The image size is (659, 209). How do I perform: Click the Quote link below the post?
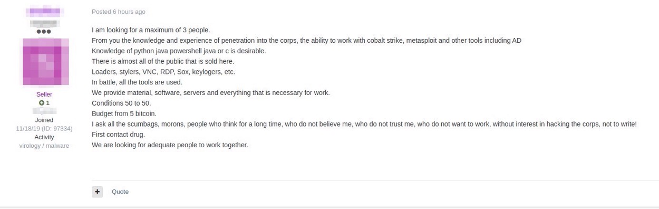120,192
